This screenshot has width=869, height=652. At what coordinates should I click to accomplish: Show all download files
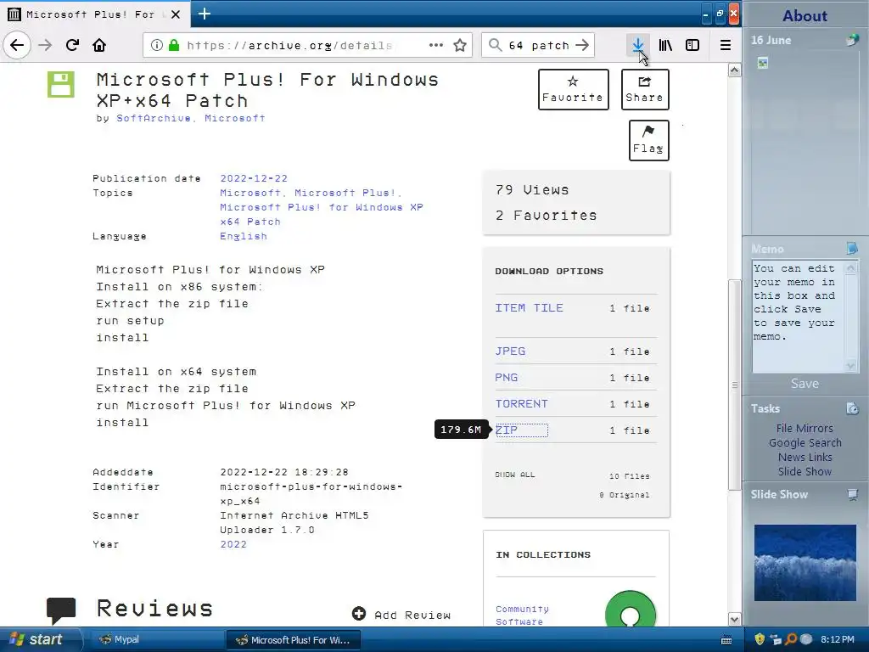pos(515,475)
